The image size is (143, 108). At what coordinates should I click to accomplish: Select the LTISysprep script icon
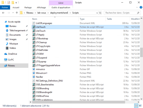pyautogui.click(x=34, y=62)
